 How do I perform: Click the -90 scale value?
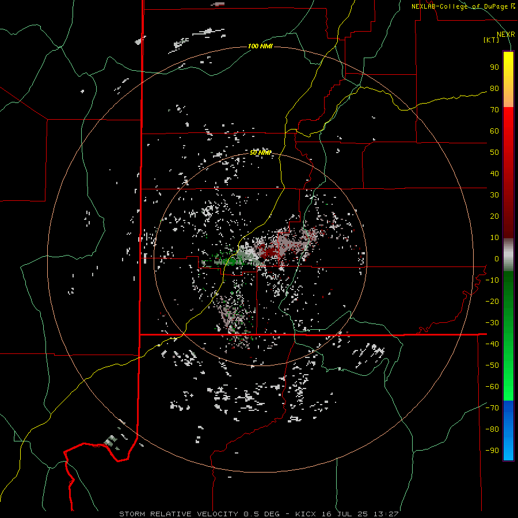click(x=492, y=451)
